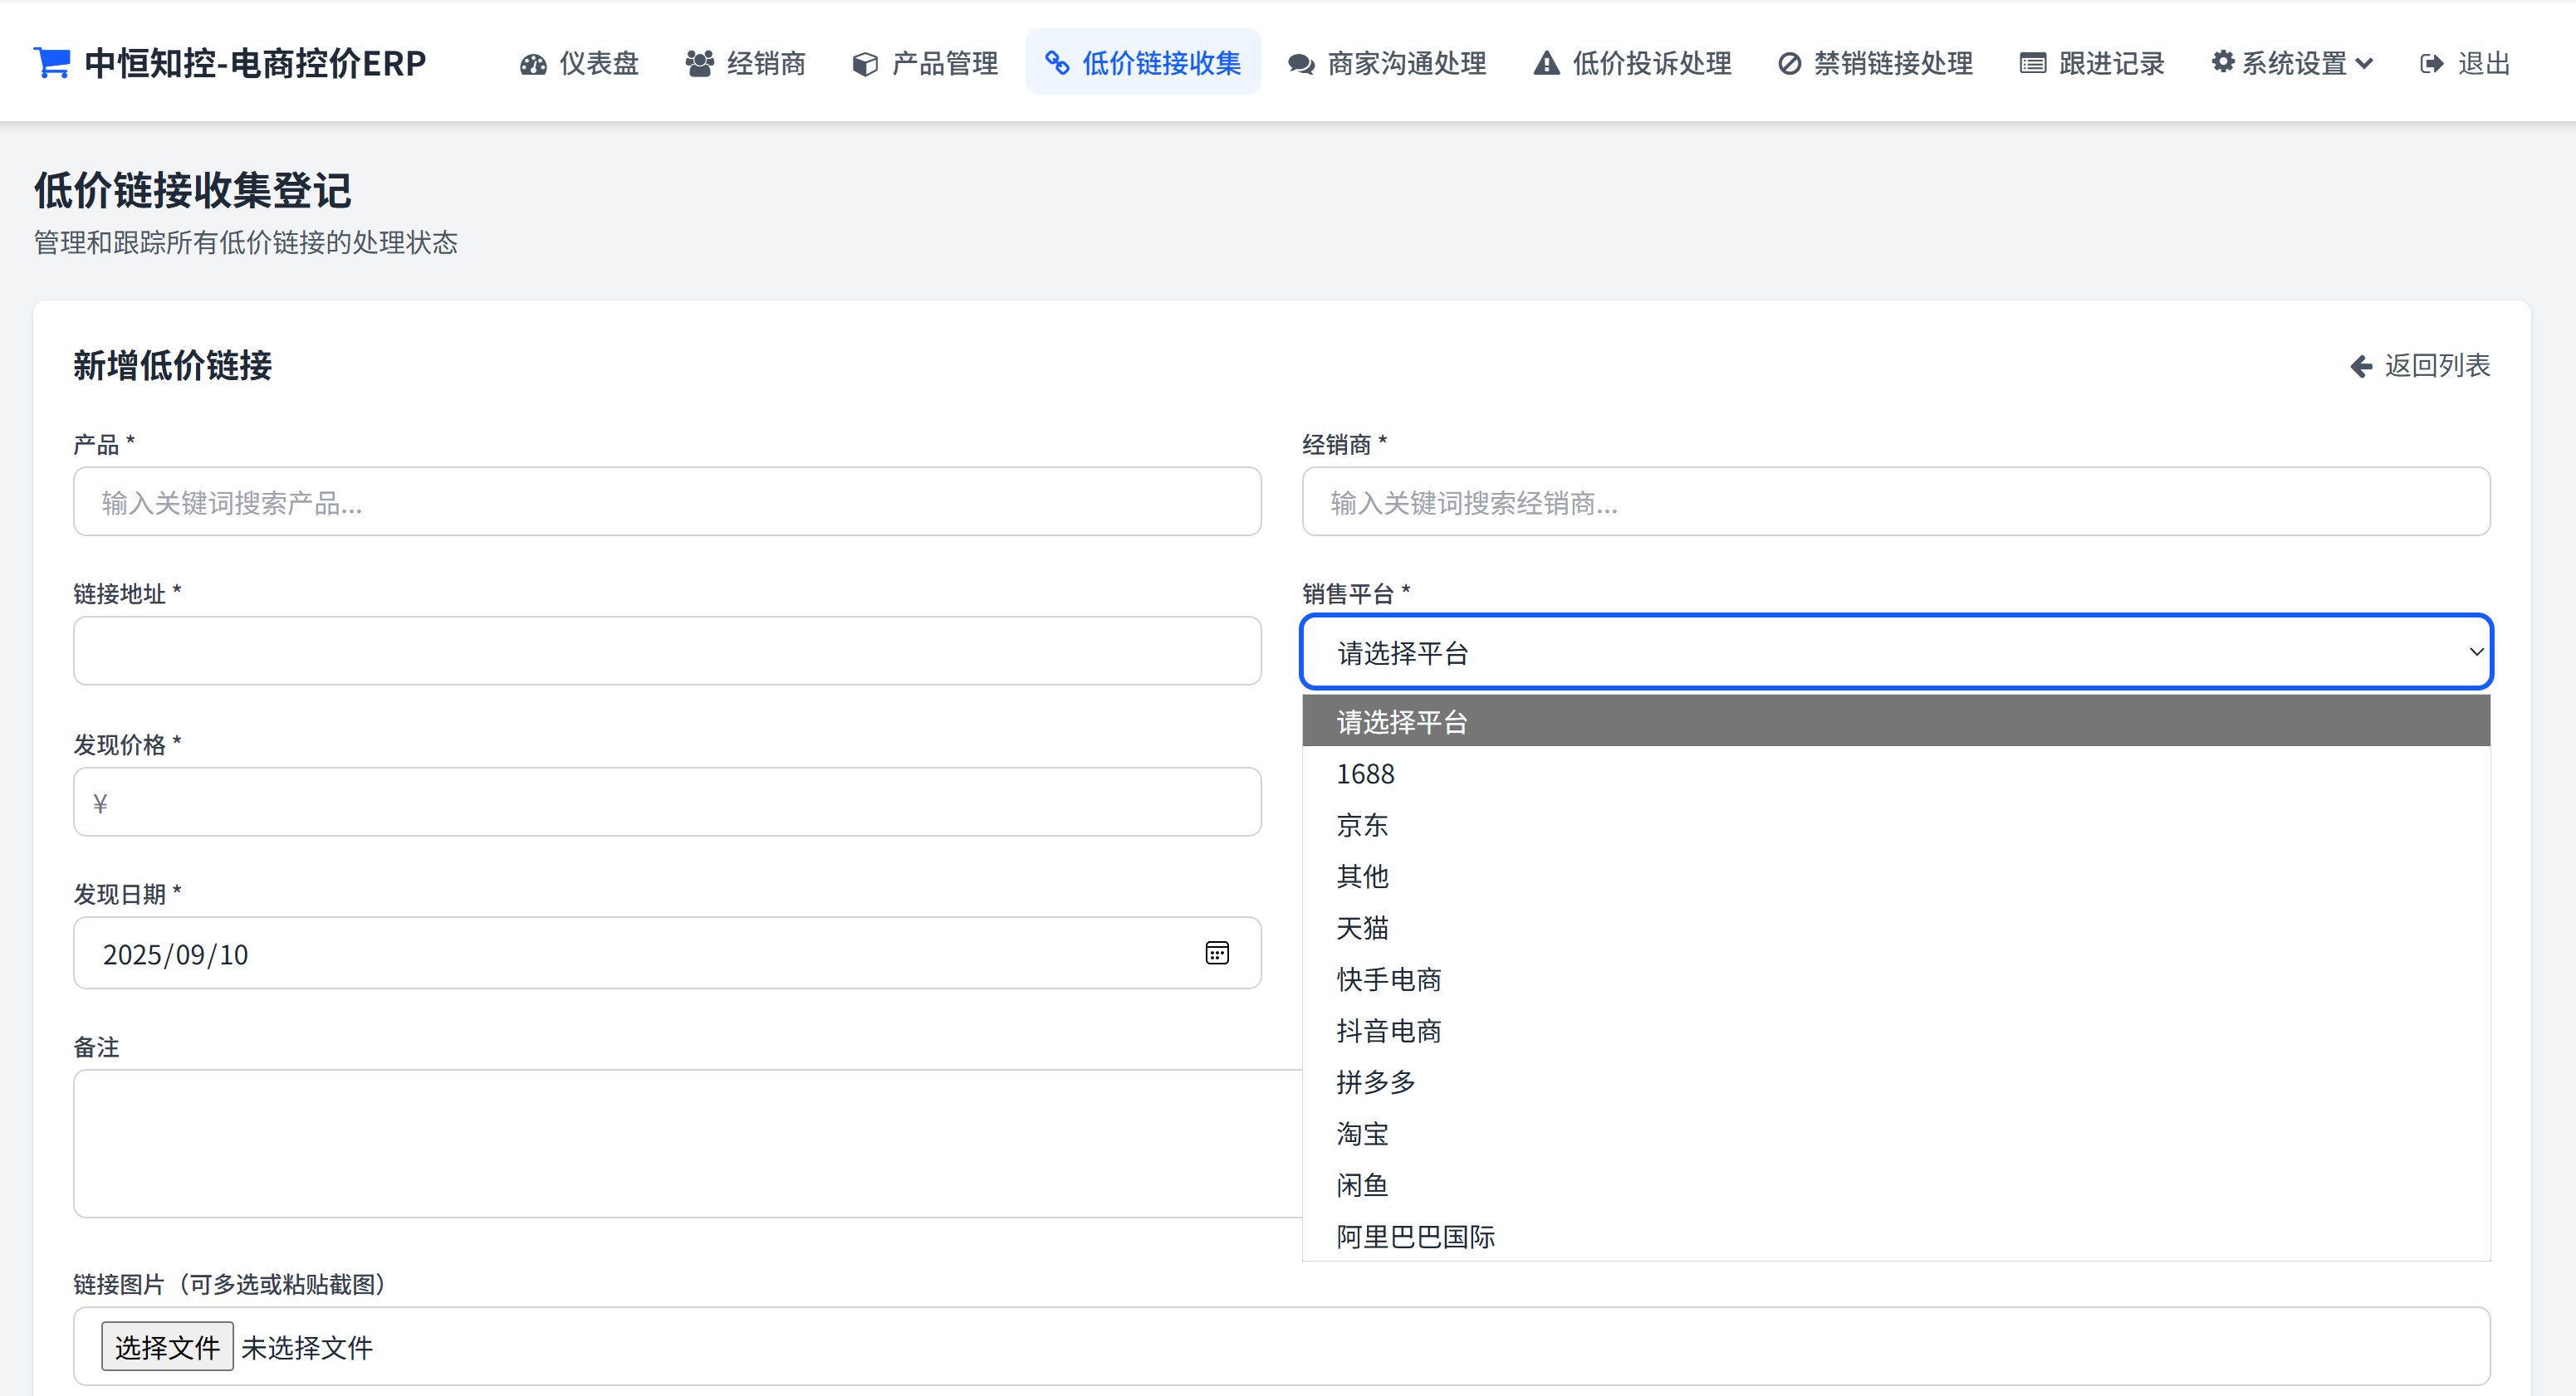This screenshot has height=1396, width=2576.
Task: Open 低价投诉处理 warning section
Action: pyautogui.click(x=1632, y=63)
